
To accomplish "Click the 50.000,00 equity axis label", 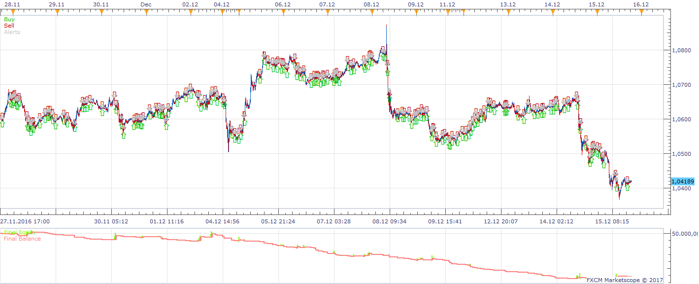I will [x=685, y=234].
